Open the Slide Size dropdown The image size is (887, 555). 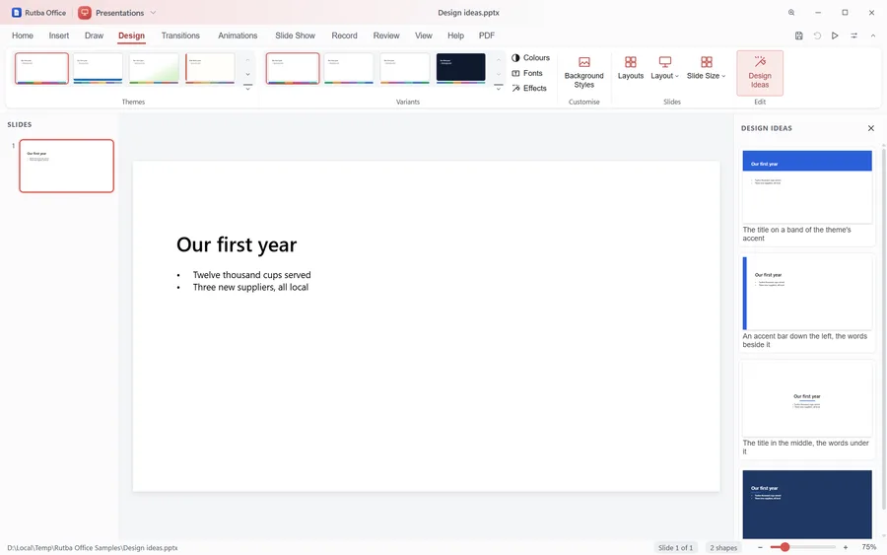pyautogui.click(x=706, y=68)
